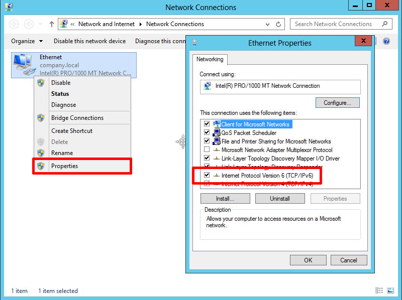Enable Microsoft Network Adapter Multiplexor Protocol checkbox
Image resolution: width=402 pixels, height=300 pixels.
pos(207,149)
